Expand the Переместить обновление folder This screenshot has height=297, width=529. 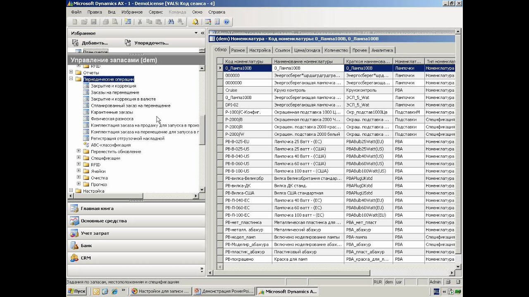(79, 151)
